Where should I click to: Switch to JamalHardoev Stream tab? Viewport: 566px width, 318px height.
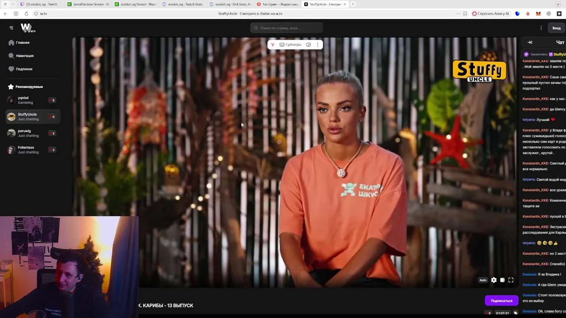[x=88, y=4]
